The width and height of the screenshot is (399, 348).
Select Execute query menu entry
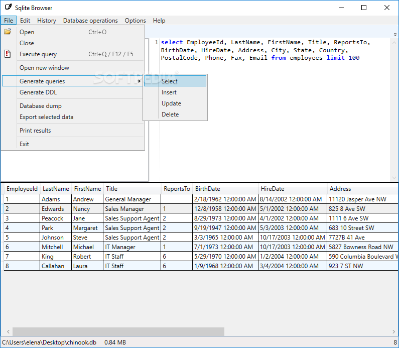click(73, 54)
